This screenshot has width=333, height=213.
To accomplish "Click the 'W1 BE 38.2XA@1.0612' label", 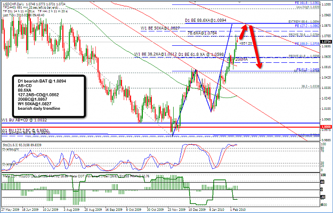I will coord(156,54).
